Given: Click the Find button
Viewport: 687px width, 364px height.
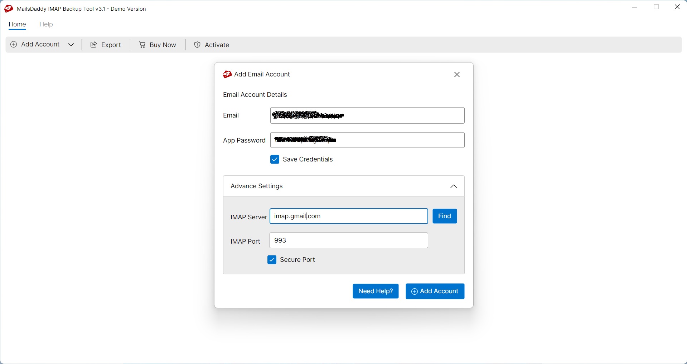Looking at the screenshot, I should coord(445,216).
